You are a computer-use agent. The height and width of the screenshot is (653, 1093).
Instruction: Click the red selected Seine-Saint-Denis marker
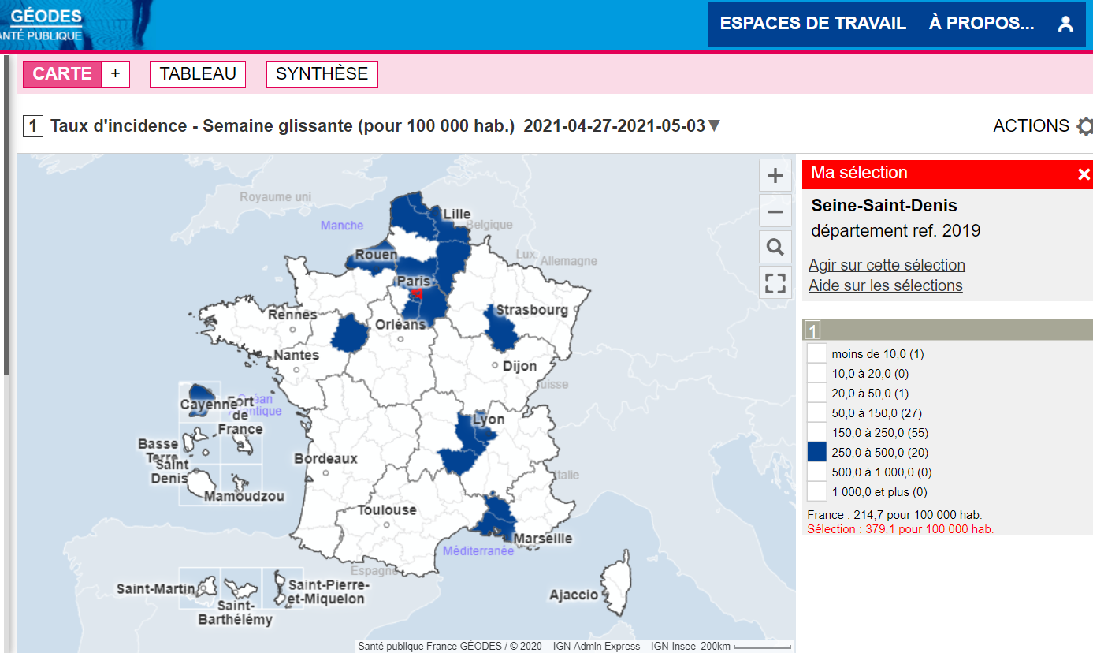click(x=418, y=294)
